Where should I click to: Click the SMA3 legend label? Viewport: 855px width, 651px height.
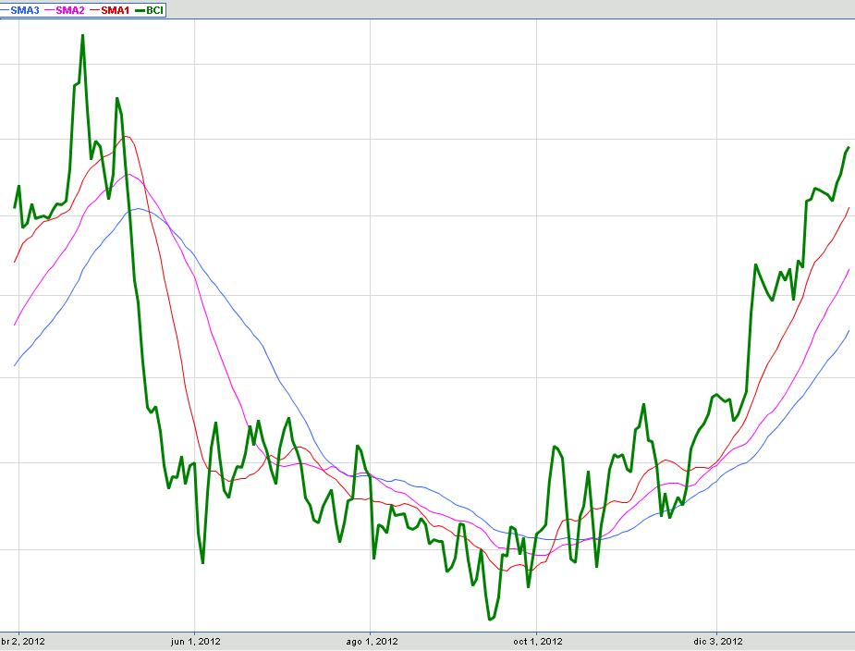[25, 9]
